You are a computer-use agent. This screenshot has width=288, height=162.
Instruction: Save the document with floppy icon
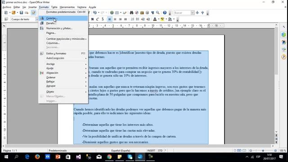point(21,13)
